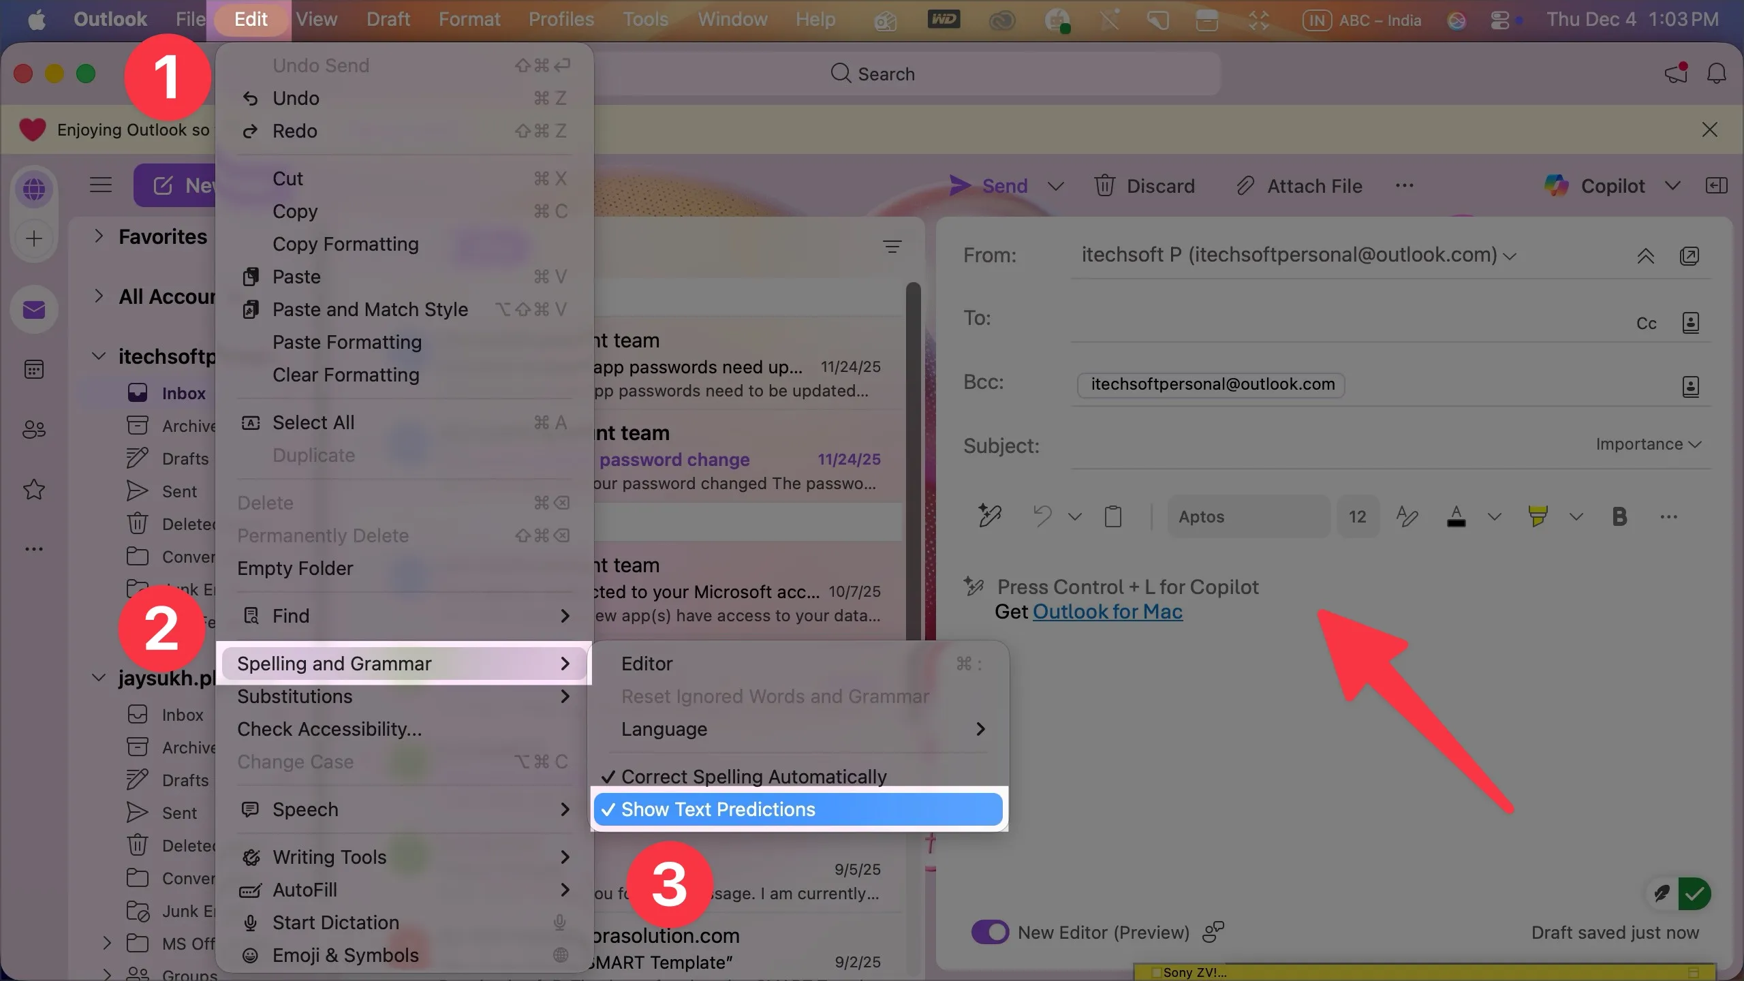Open the Outlook for Mac link
The width and height of the screenshot is (1744, 981).
(x=1107, y=612)
